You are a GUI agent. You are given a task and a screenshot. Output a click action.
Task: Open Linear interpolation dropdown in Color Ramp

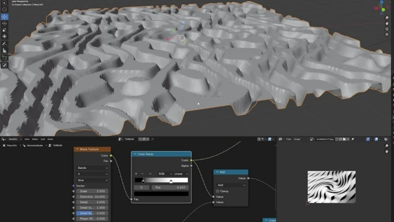click(181, 174)
